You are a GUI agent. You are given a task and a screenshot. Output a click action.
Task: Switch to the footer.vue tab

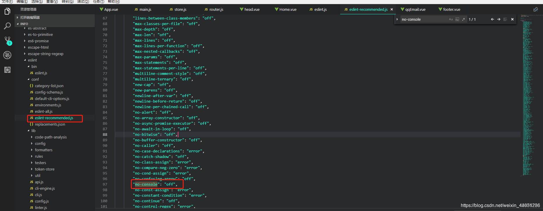[x=449, y=9]
